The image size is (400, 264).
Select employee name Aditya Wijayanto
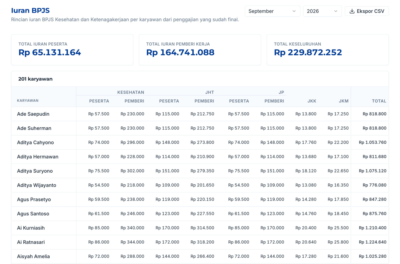(x=36, y=185)
